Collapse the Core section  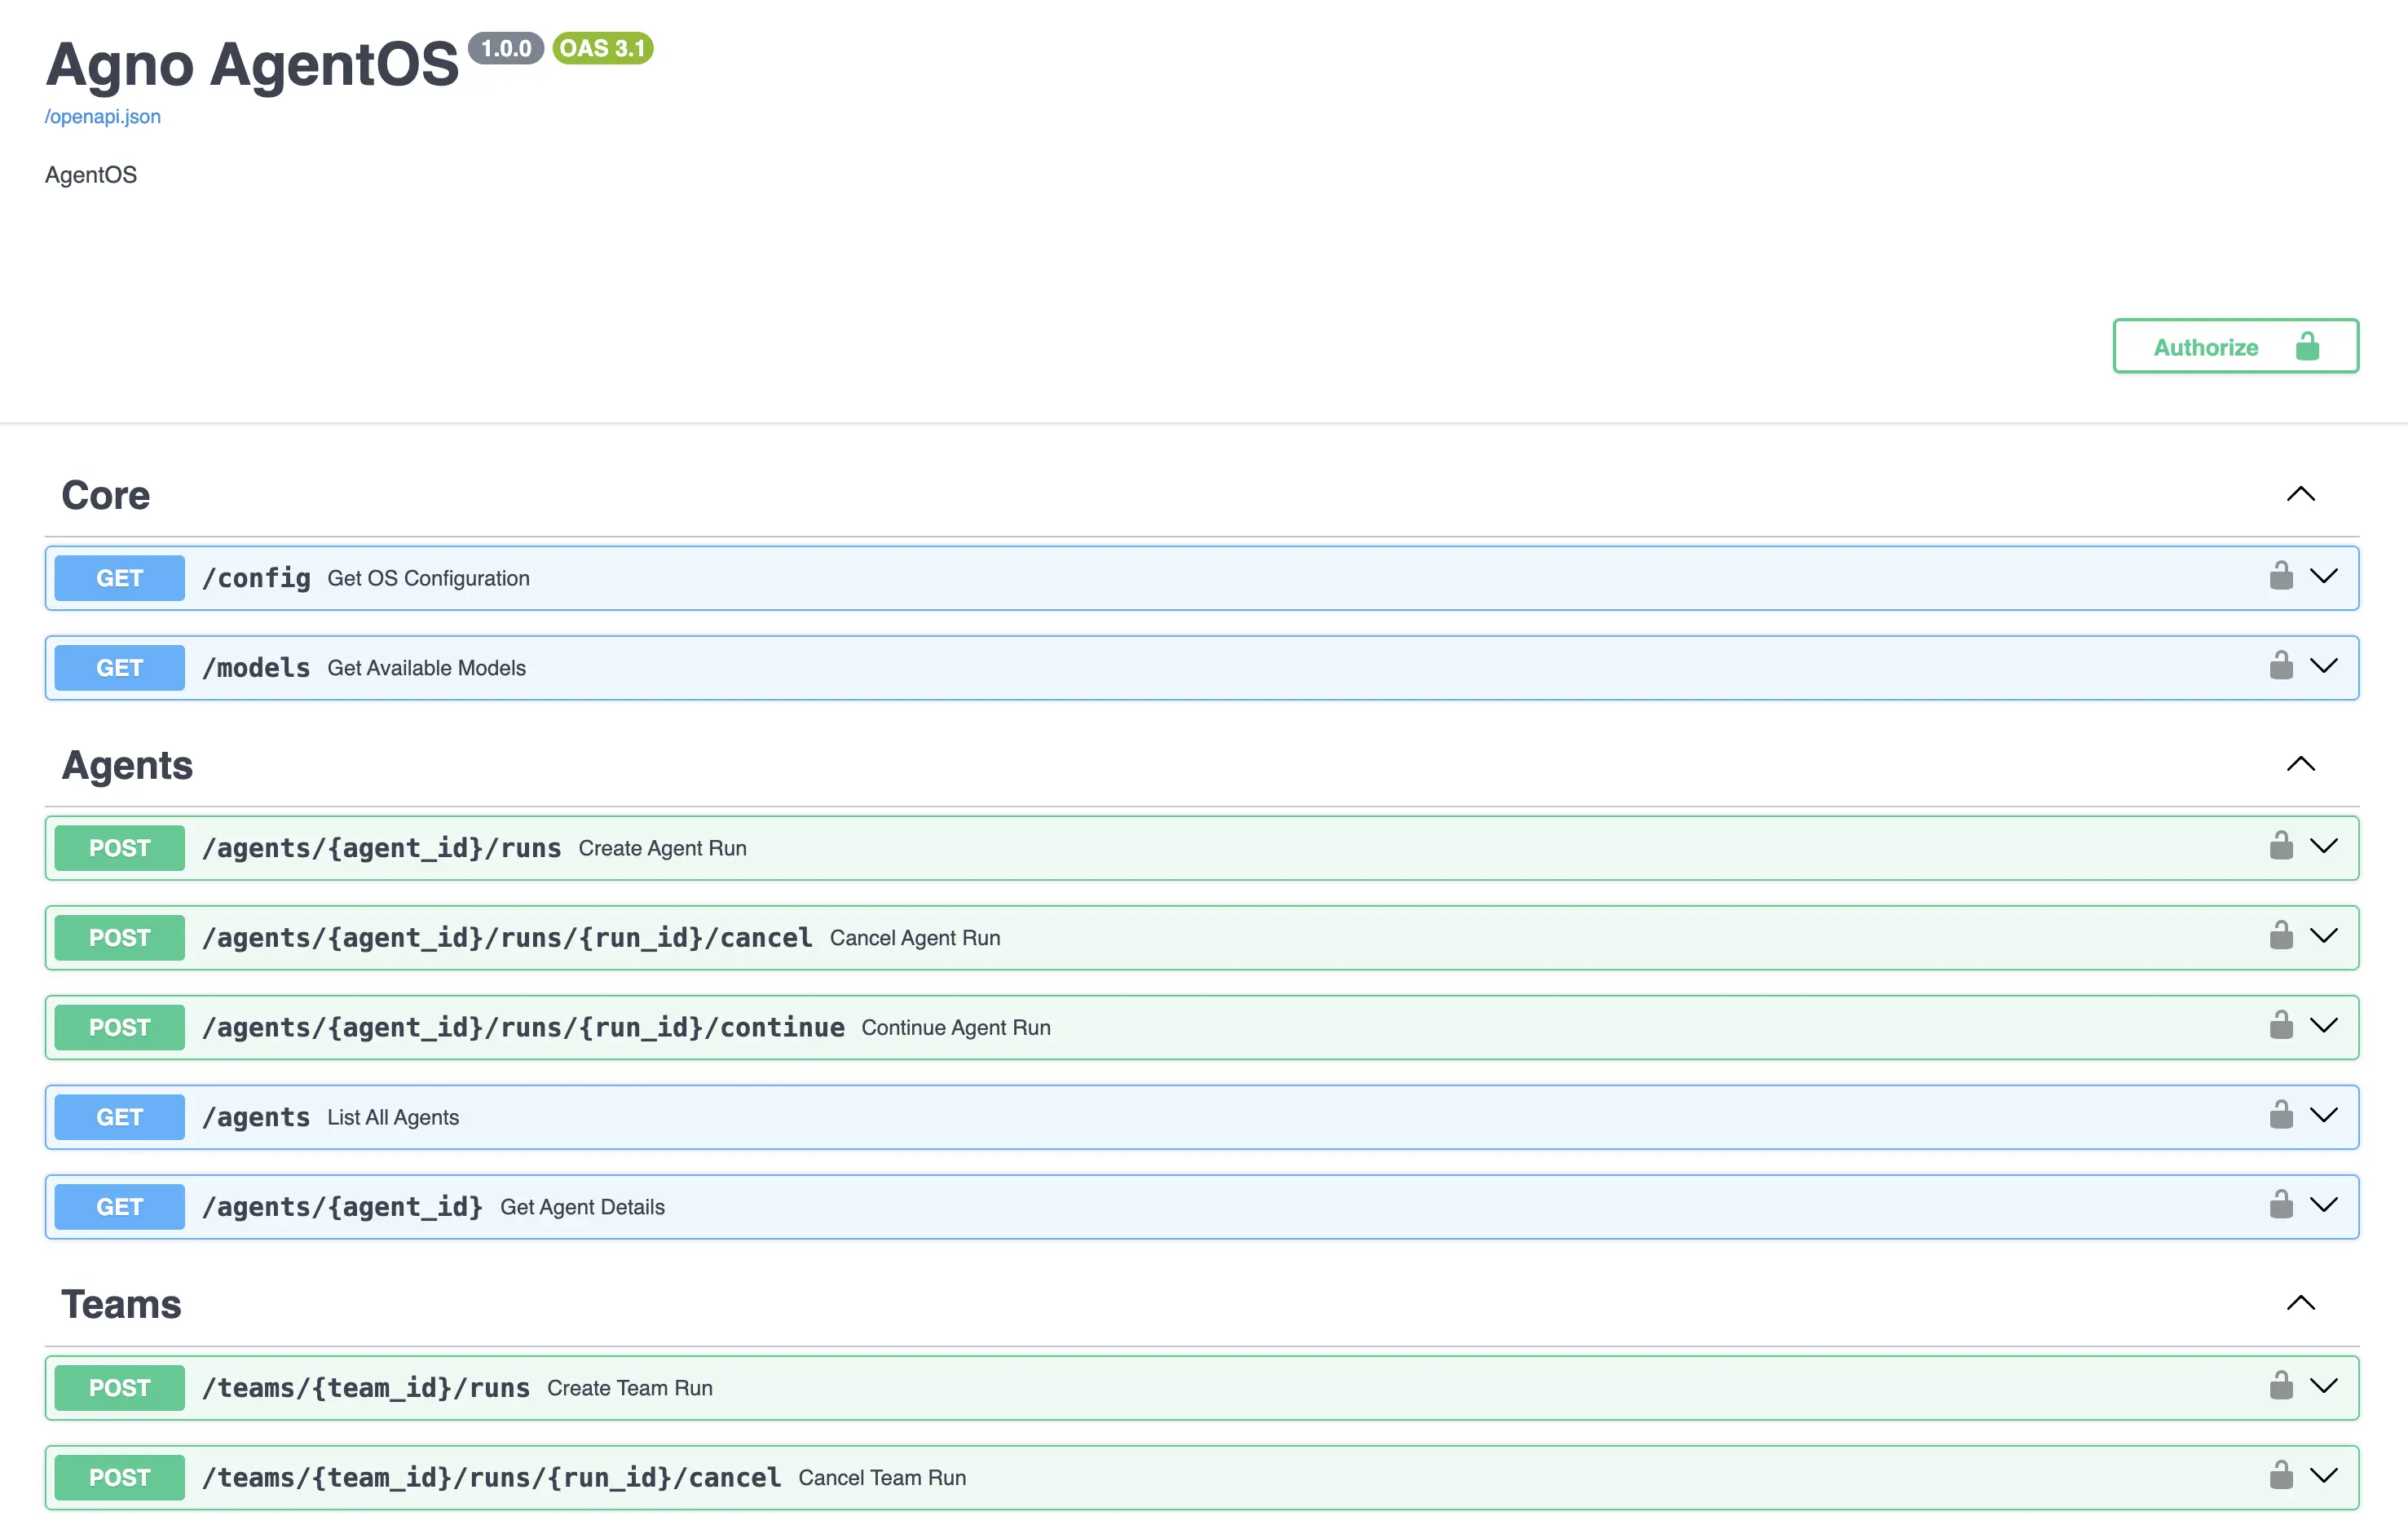click(2301, 493)
